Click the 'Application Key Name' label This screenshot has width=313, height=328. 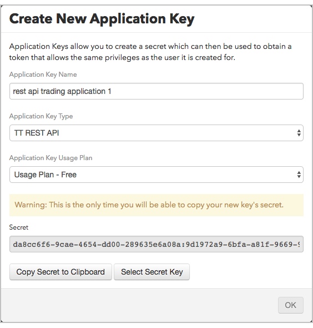point(43,74)
